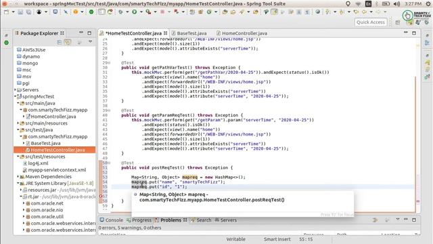Open the Run configurations dropdown arrow
Screen dimensions: 433x244
141,12
